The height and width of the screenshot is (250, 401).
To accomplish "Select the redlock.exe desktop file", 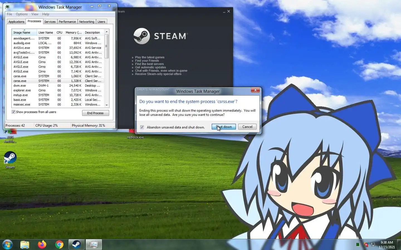I will [135, 134].
